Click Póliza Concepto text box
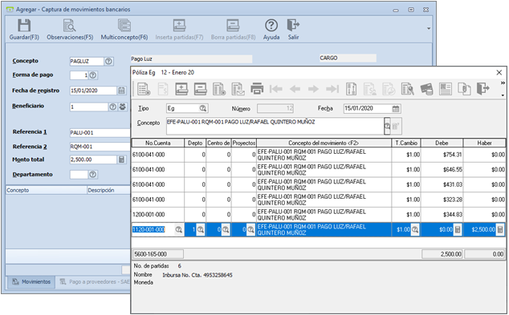Viewport: 509px width, 315px height. pos(275,126)
